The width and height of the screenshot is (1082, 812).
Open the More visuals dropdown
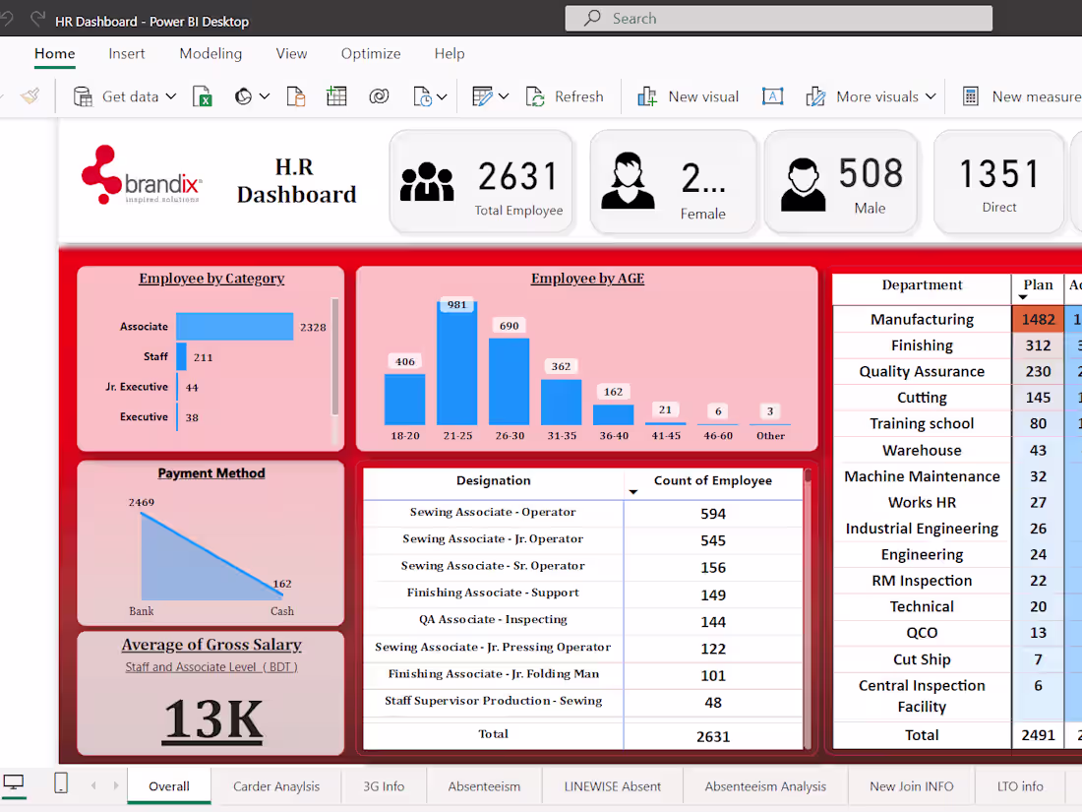pos(929,95)
